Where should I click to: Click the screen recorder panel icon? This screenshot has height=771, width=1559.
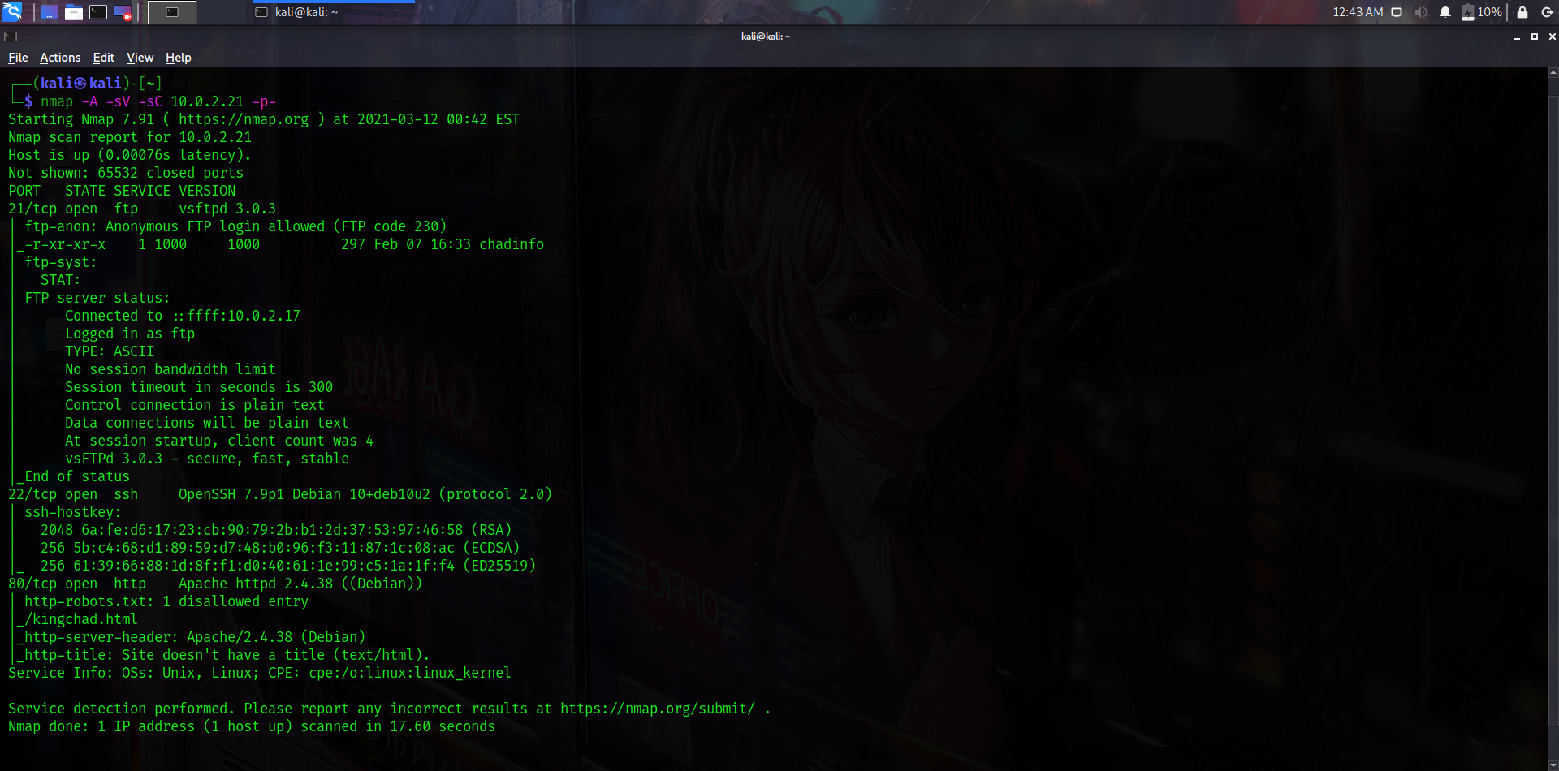pos(123,12)
